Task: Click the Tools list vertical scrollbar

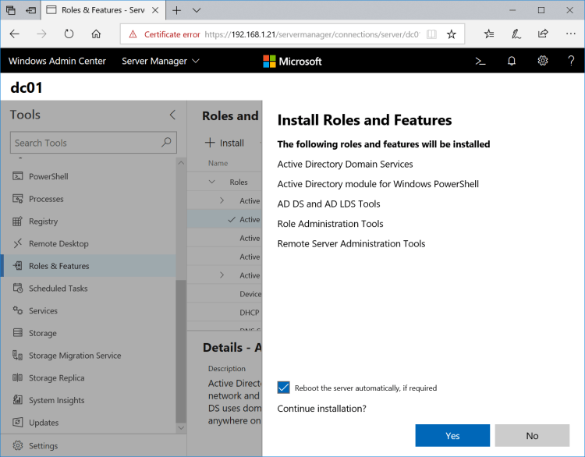Action: (181, 351)
